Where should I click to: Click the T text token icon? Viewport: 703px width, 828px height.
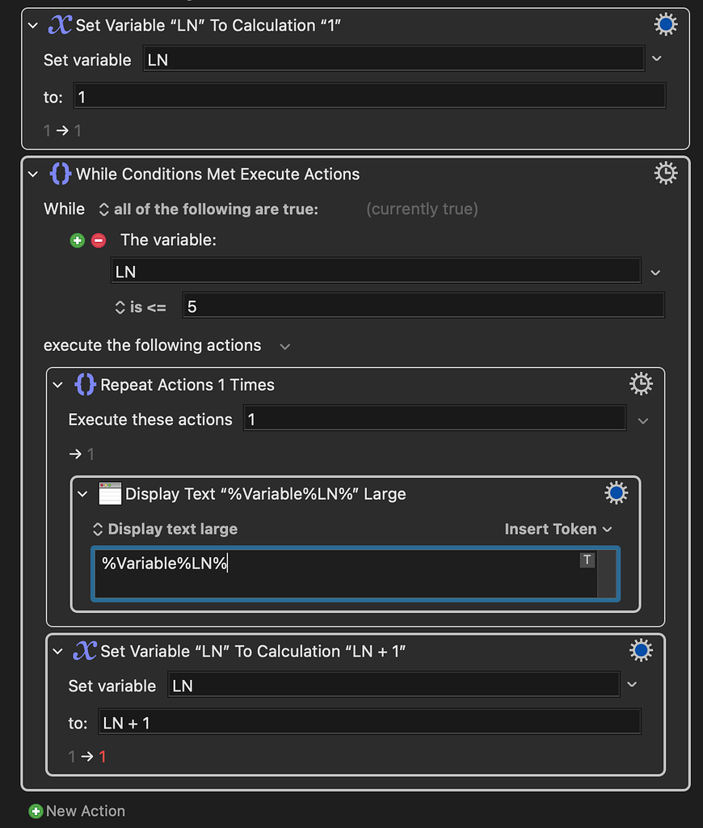tap(587, 560)
